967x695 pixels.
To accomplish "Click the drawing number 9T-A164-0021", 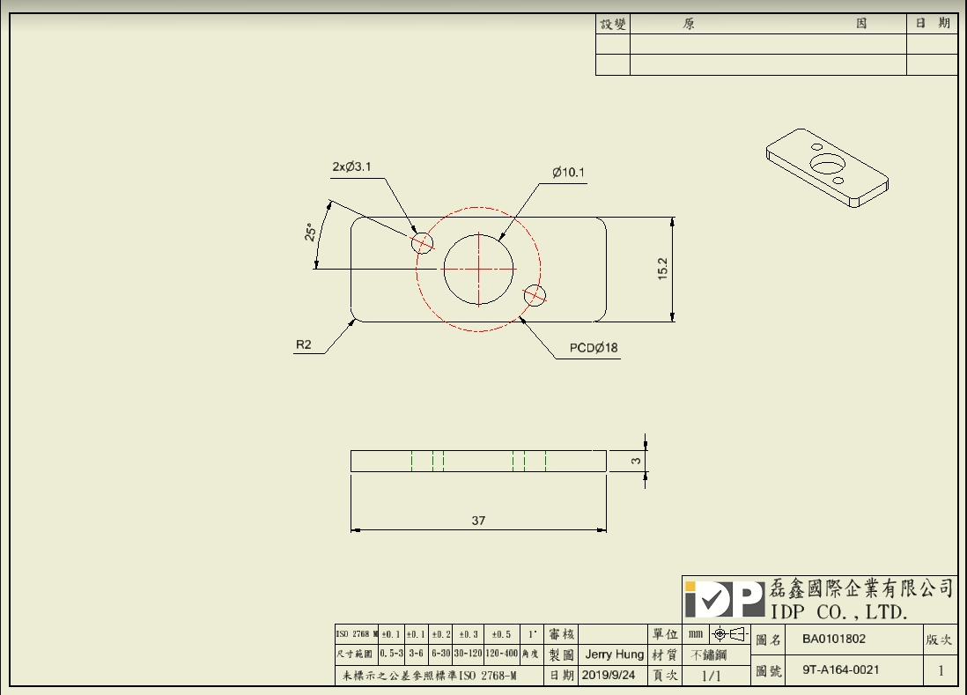I will pyautogui.click(x=840, y=669).
